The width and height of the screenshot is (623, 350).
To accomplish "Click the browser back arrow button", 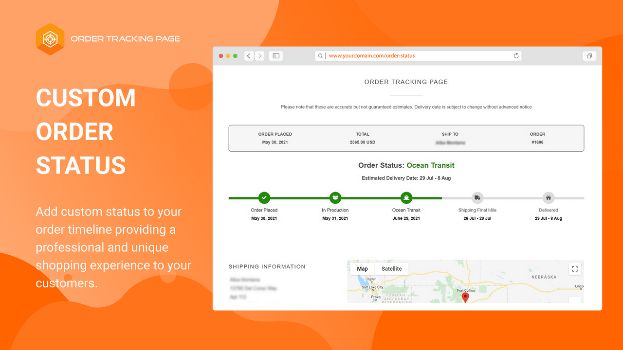I will click(249, 56).
